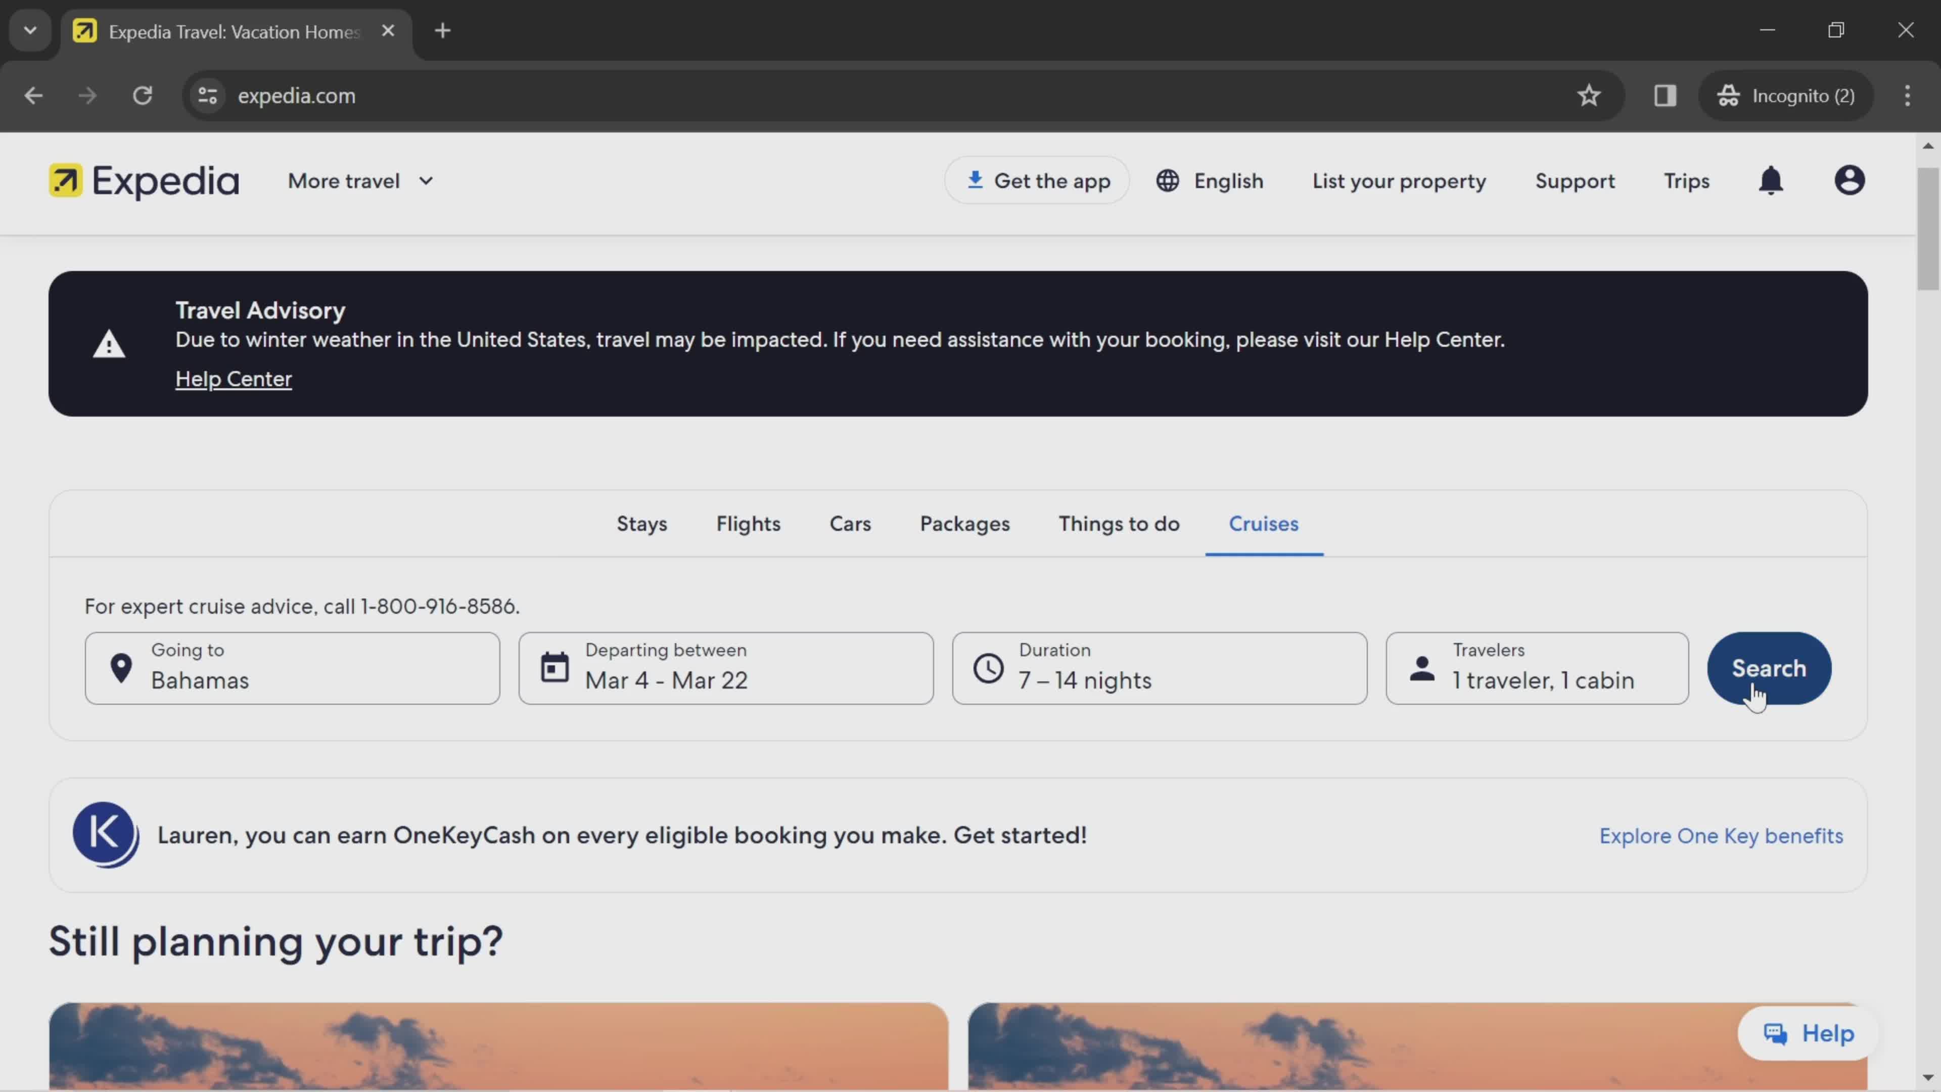Screen dimensions: 1941x1092
Task: Open the Departing between date picker
Action: tap(726, 668)
